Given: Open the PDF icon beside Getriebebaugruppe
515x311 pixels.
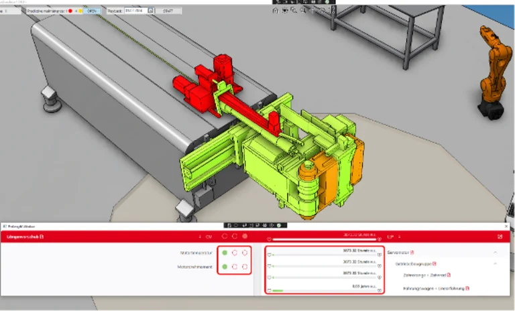Looking at the screenshot, I should pyautogui.click(x=435, y=263).
